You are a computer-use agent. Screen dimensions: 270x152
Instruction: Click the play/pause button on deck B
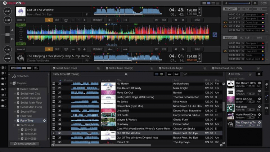pyautogui.click(x=8, y=58)
